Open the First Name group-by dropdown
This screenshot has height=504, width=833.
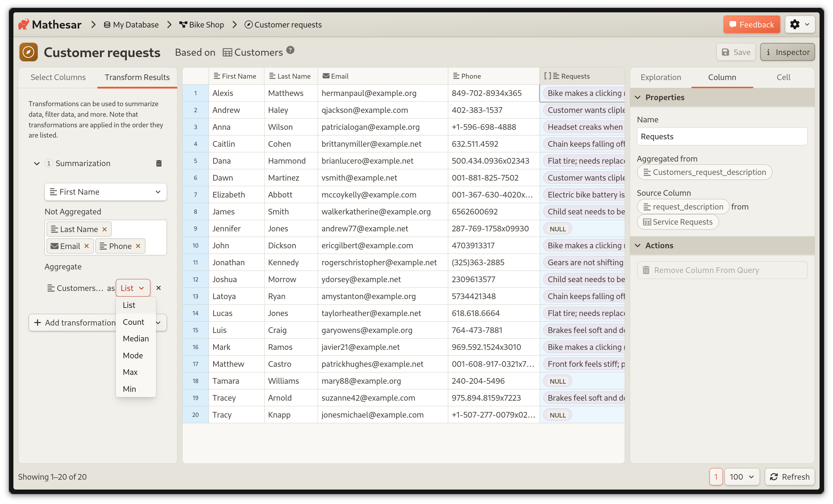pyautogui.click(x=106, y=192)
